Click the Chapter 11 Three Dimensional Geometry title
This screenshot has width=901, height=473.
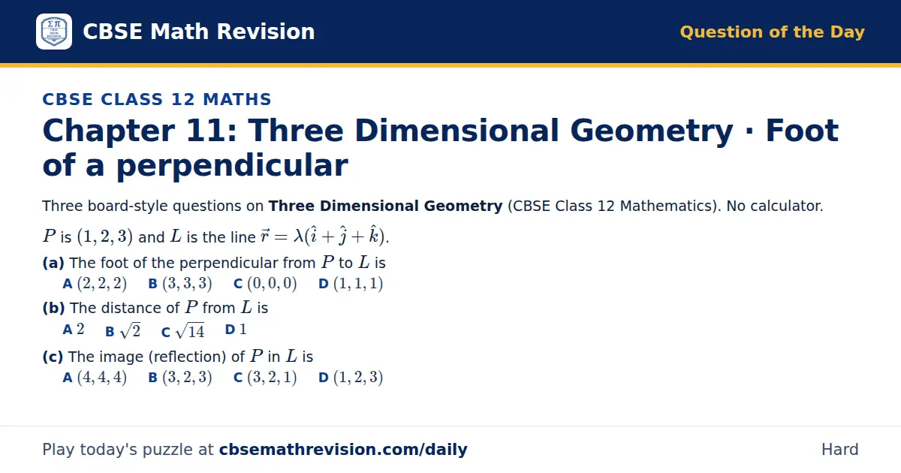(440, 148)
